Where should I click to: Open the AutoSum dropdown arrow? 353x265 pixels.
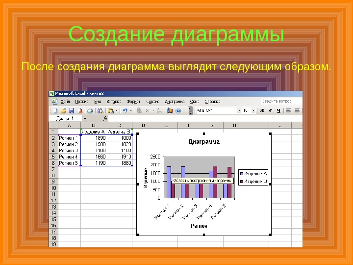[x=153, y=111]
